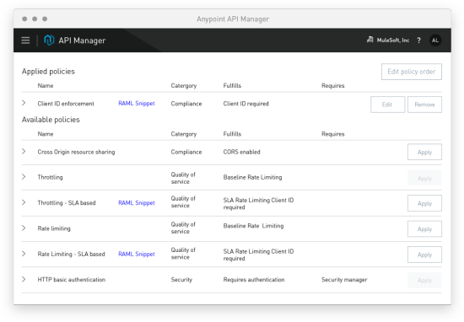The width and height of the screenshot is (464, 322).
Task: Open the AL user avatar menu
Action: [435, 40]
